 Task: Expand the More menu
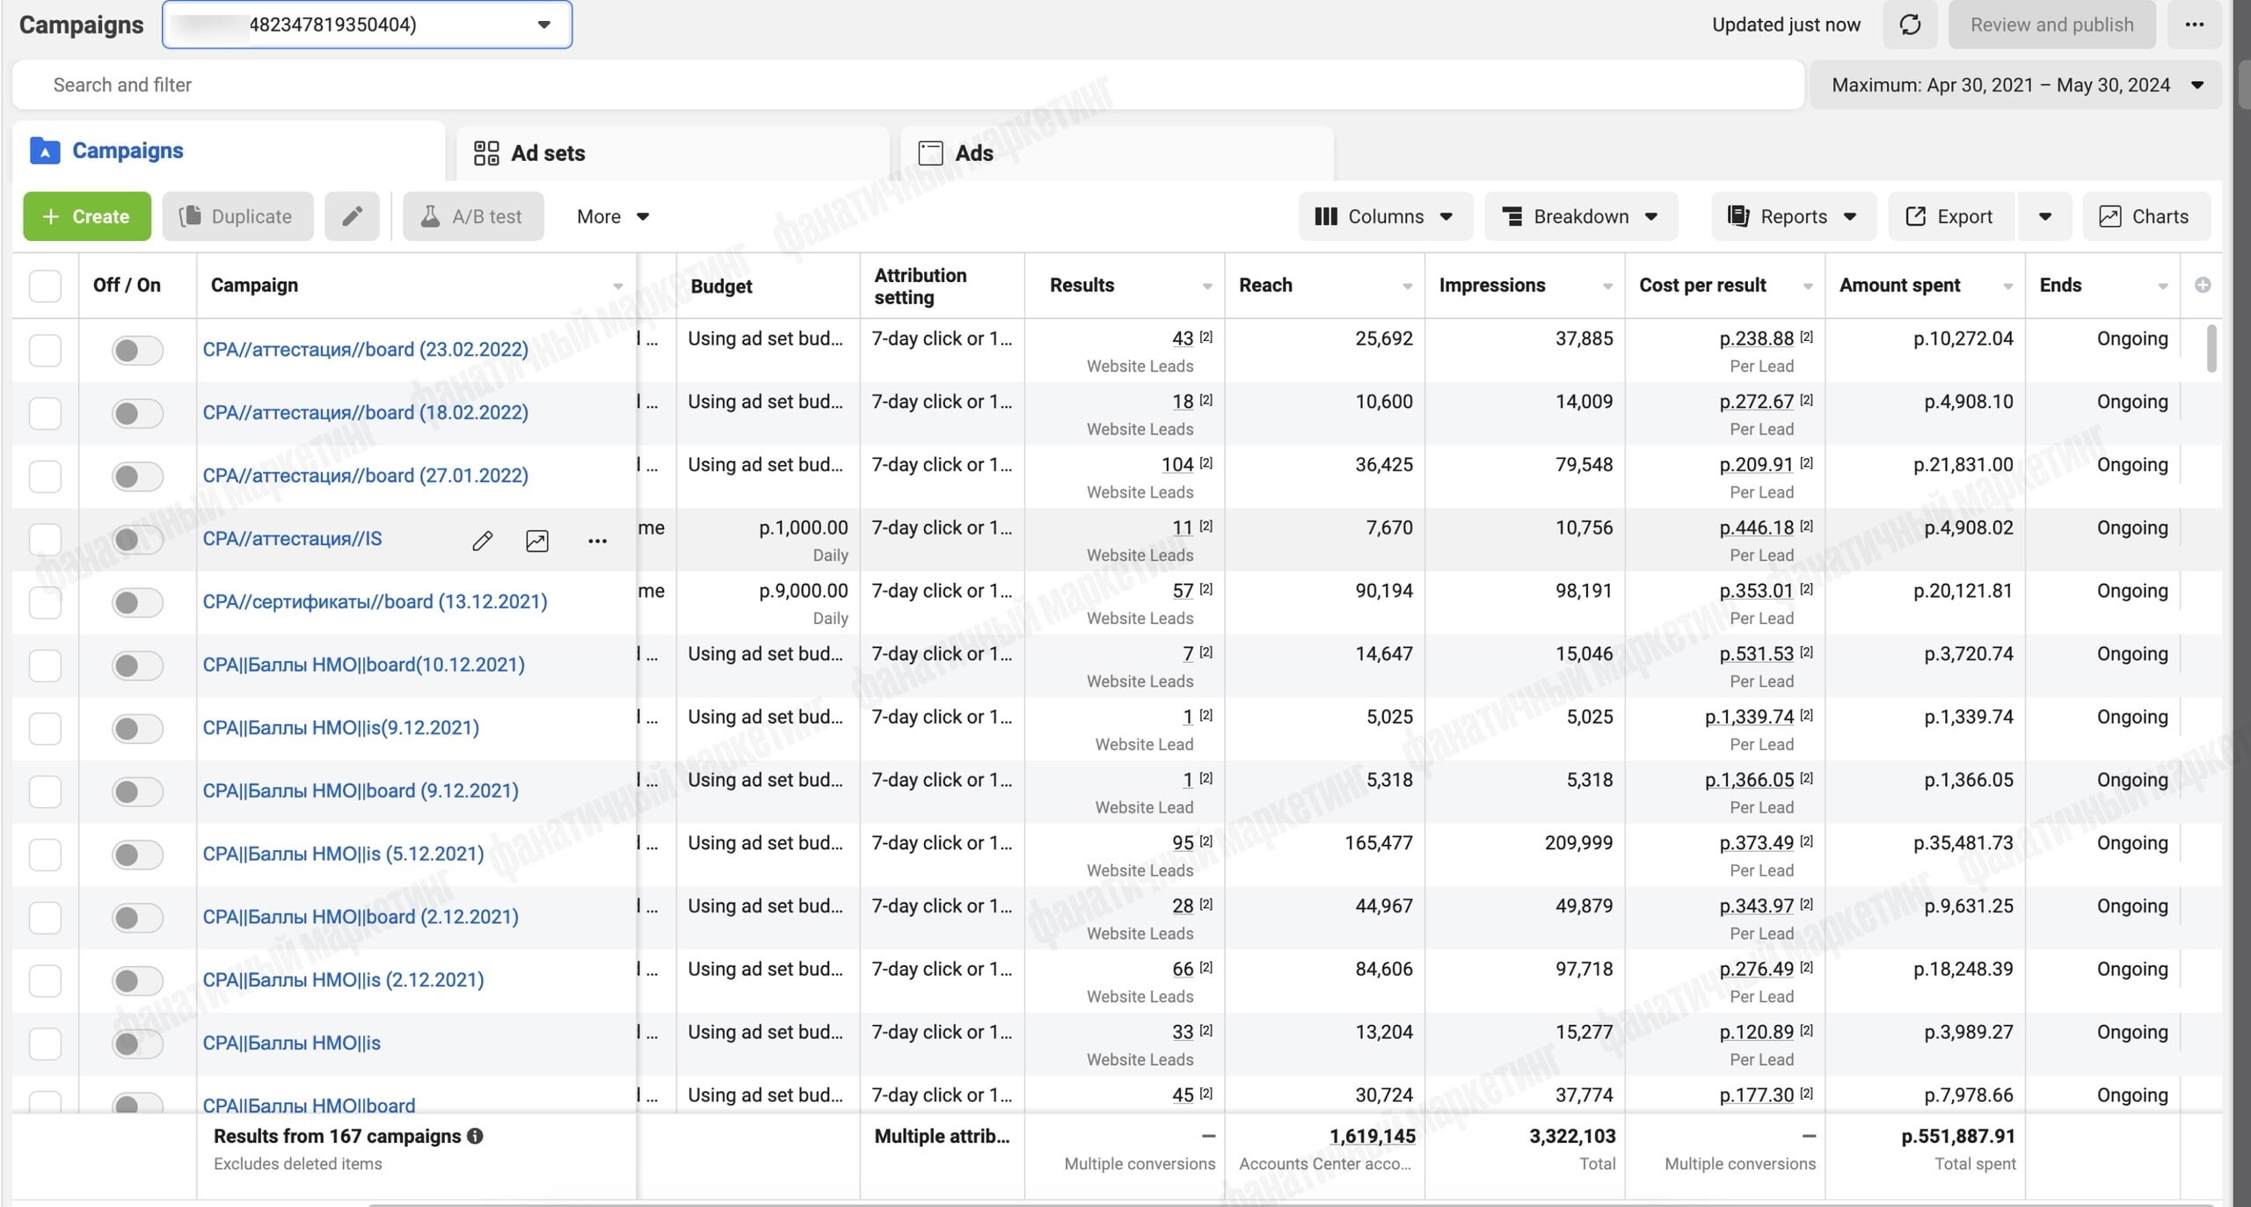(613, 216)
